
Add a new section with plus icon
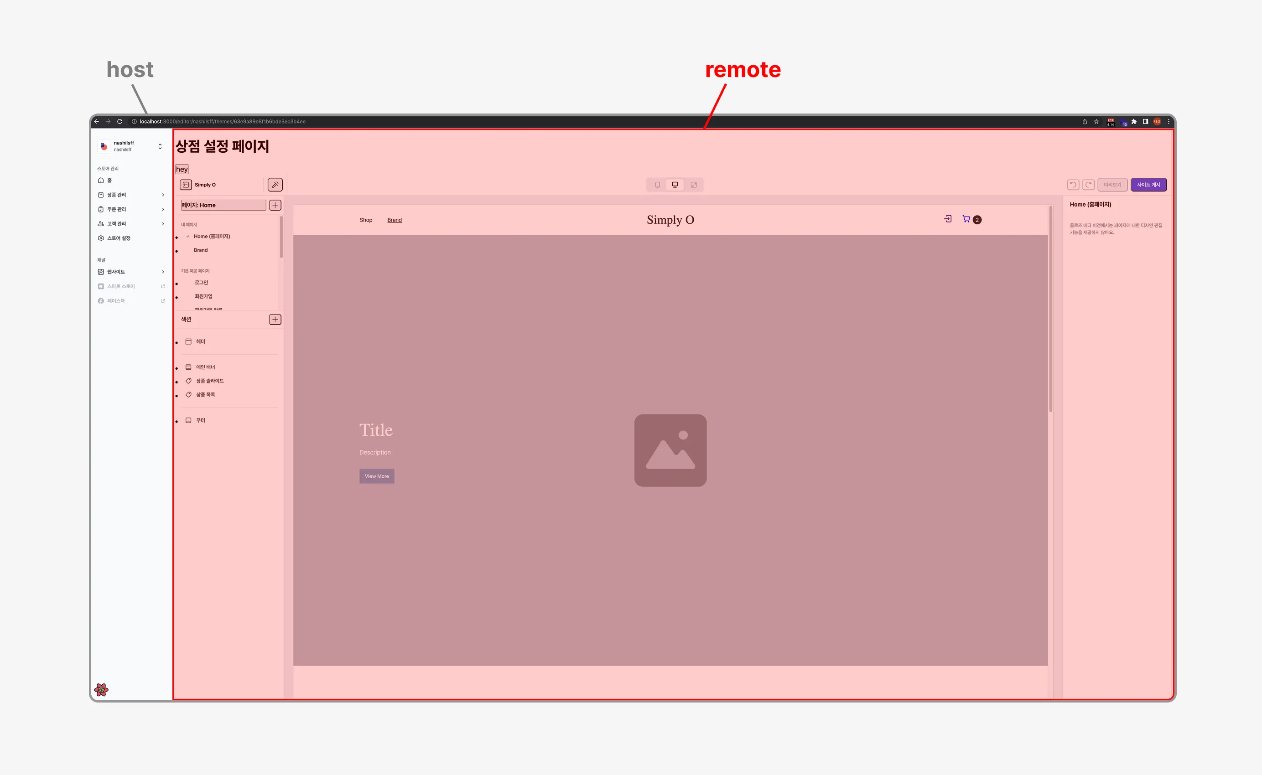point(275,319)
